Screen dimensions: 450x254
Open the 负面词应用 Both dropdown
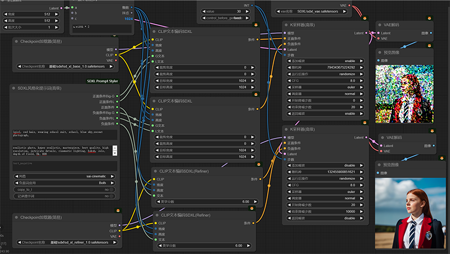point(65,183)
